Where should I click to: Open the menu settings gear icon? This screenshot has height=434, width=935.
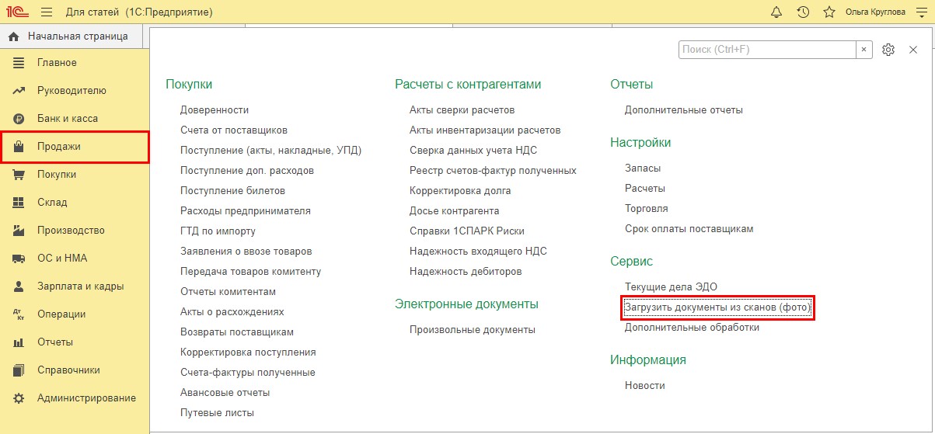889,50
